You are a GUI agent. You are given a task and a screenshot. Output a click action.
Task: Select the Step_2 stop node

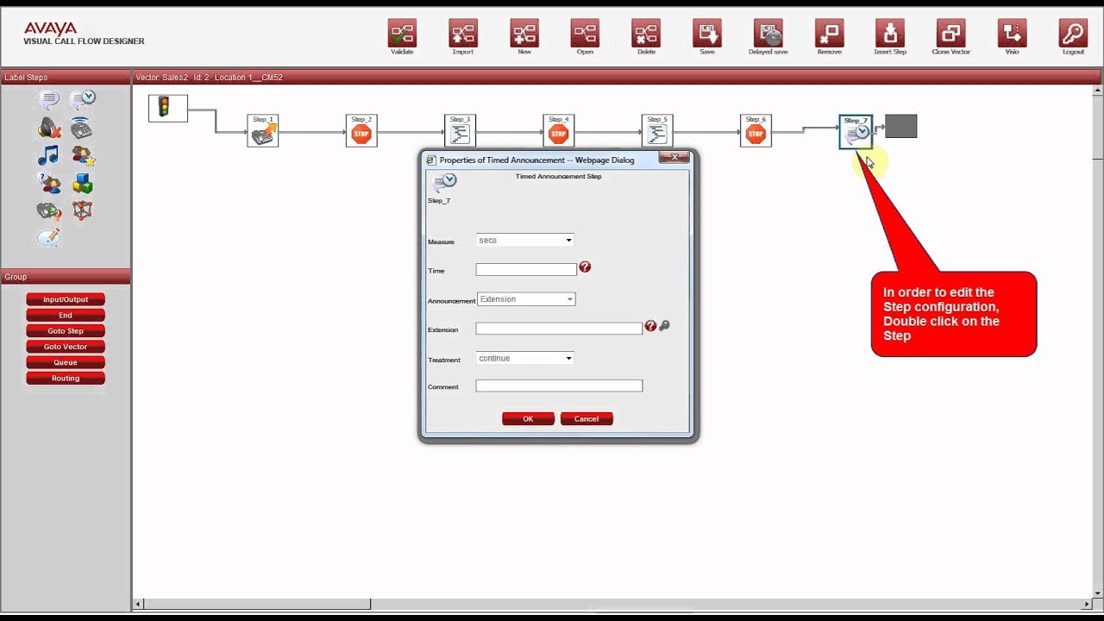pos(361,131)
